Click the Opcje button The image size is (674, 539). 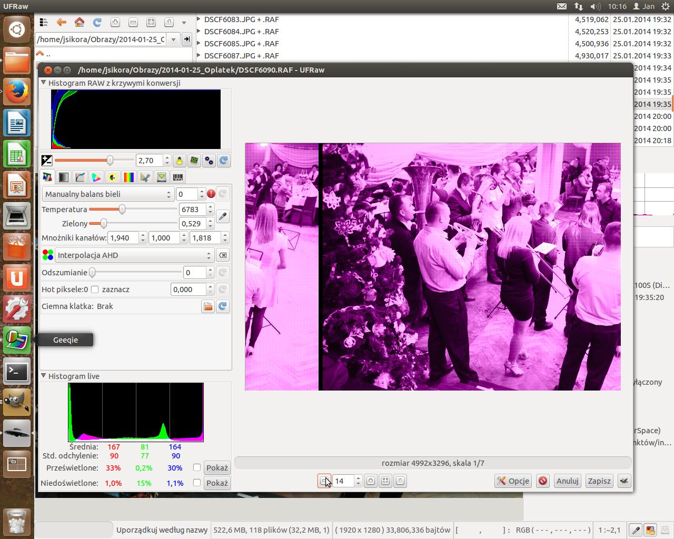[x=513, y=481]
